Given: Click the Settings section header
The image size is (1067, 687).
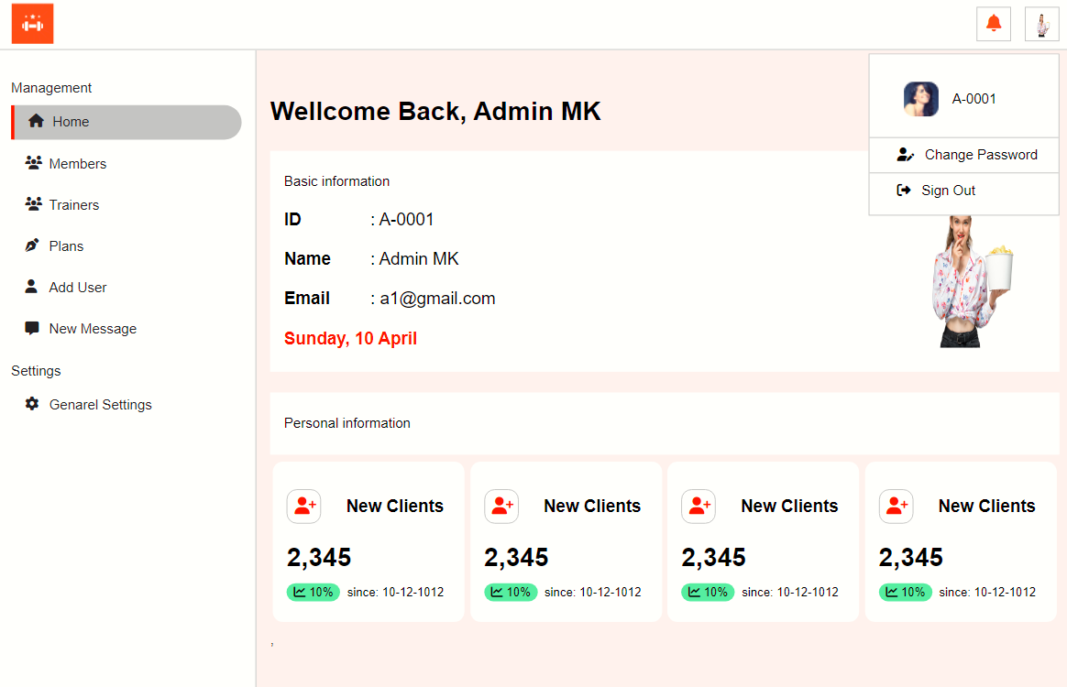Looking at the screenshot, I should tap(36, 371).
